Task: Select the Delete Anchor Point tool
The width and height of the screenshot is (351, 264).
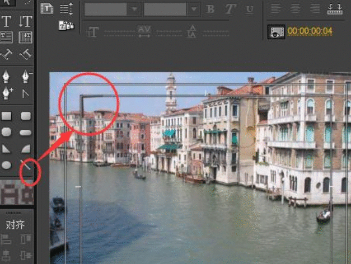Action: (x=25, y=76)
